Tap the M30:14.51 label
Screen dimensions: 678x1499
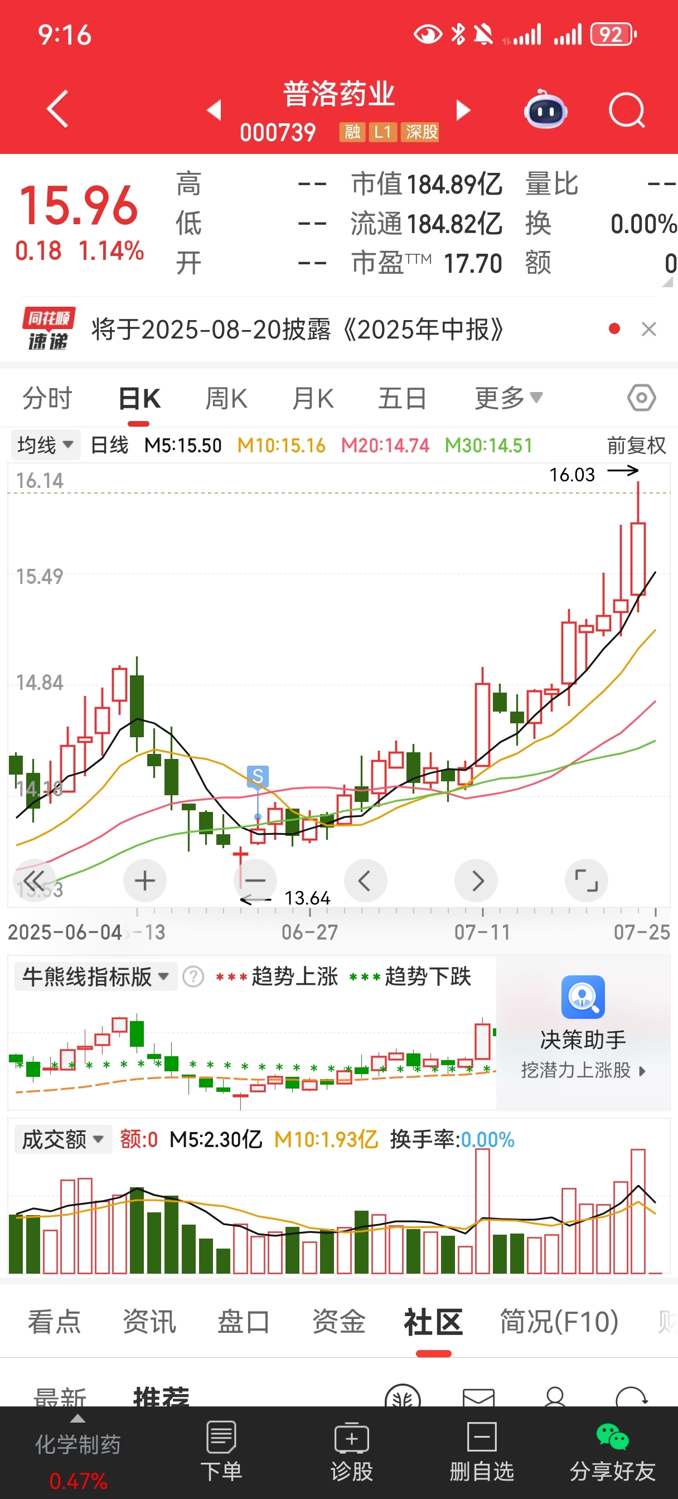[x=489, y=446]
